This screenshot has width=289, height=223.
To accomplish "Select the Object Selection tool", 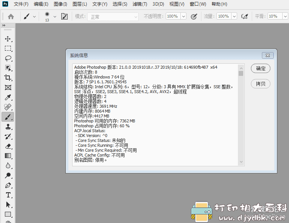I will (x=8, y=68).
